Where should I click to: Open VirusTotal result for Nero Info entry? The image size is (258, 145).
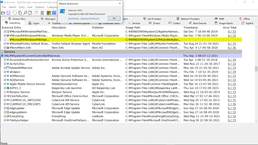click(x=232, y=48)
